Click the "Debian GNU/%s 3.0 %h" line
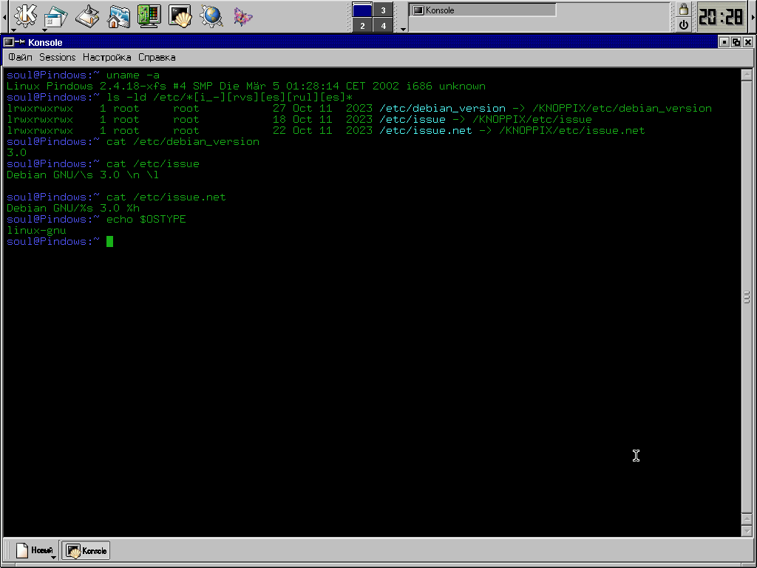Screen dimensions: 757x568 tap(73, 208)
